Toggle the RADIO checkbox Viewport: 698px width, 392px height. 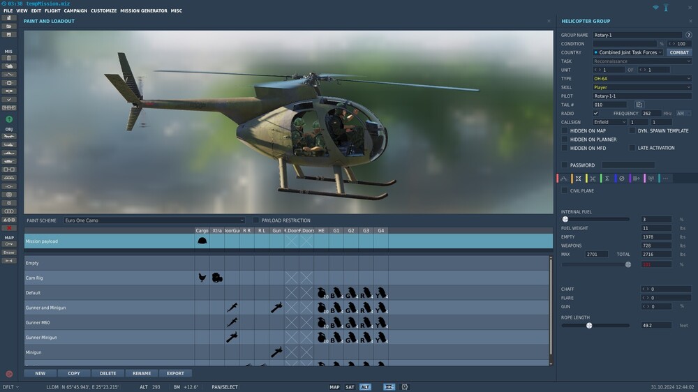595,114
